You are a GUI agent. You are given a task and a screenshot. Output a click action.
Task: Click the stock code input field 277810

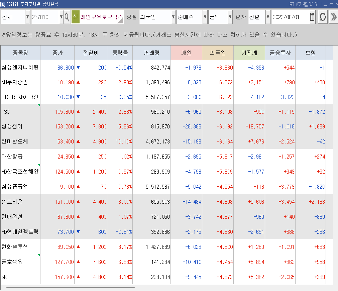coord(45,17)
